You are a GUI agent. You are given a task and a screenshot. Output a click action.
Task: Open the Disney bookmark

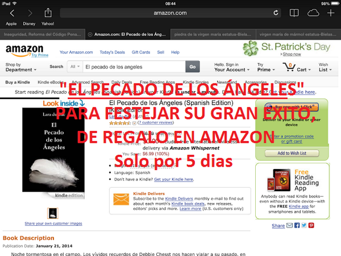[x=29, y=23]
